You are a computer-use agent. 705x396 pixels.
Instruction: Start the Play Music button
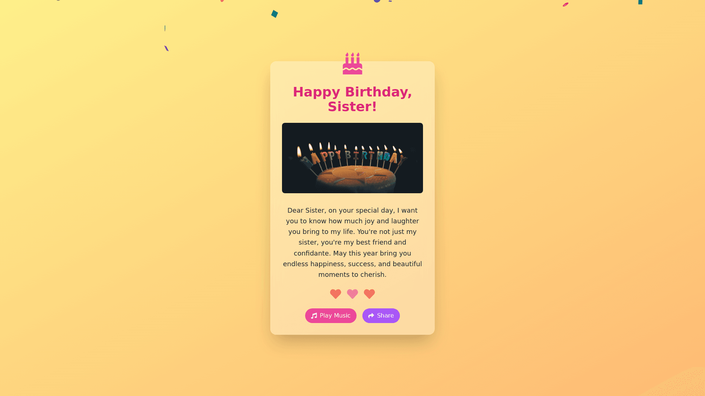click(x=331, y=316)
